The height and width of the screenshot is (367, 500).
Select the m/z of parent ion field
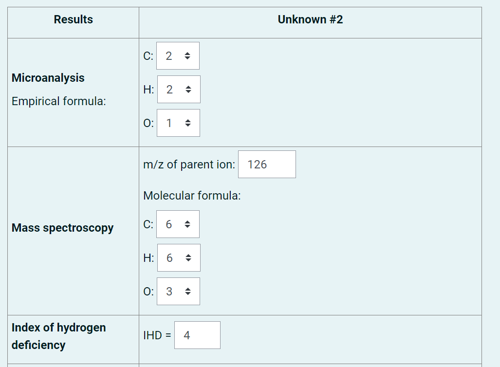(266, 164)
